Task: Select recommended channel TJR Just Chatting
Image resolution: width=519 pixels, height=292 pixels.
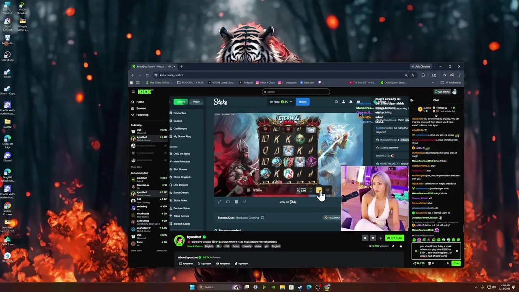Action: pyautogui.click(x=149, y=200)
